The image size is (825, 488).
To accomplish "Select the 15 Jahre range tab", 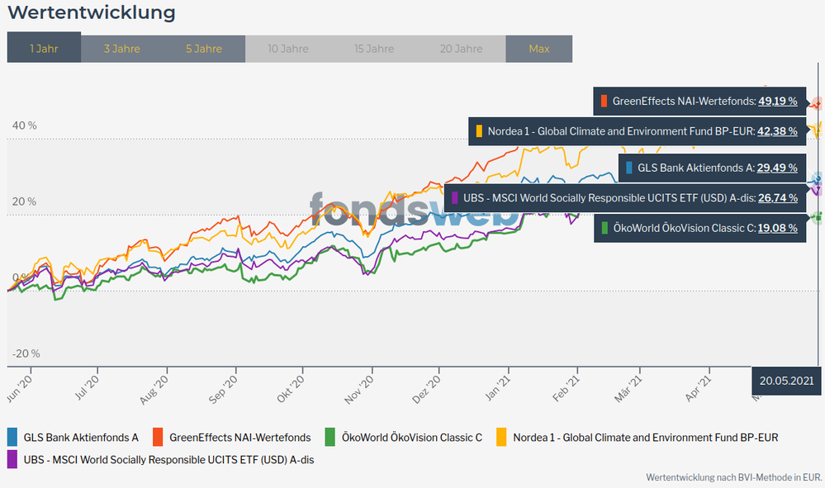I will (x=374, y=49).
